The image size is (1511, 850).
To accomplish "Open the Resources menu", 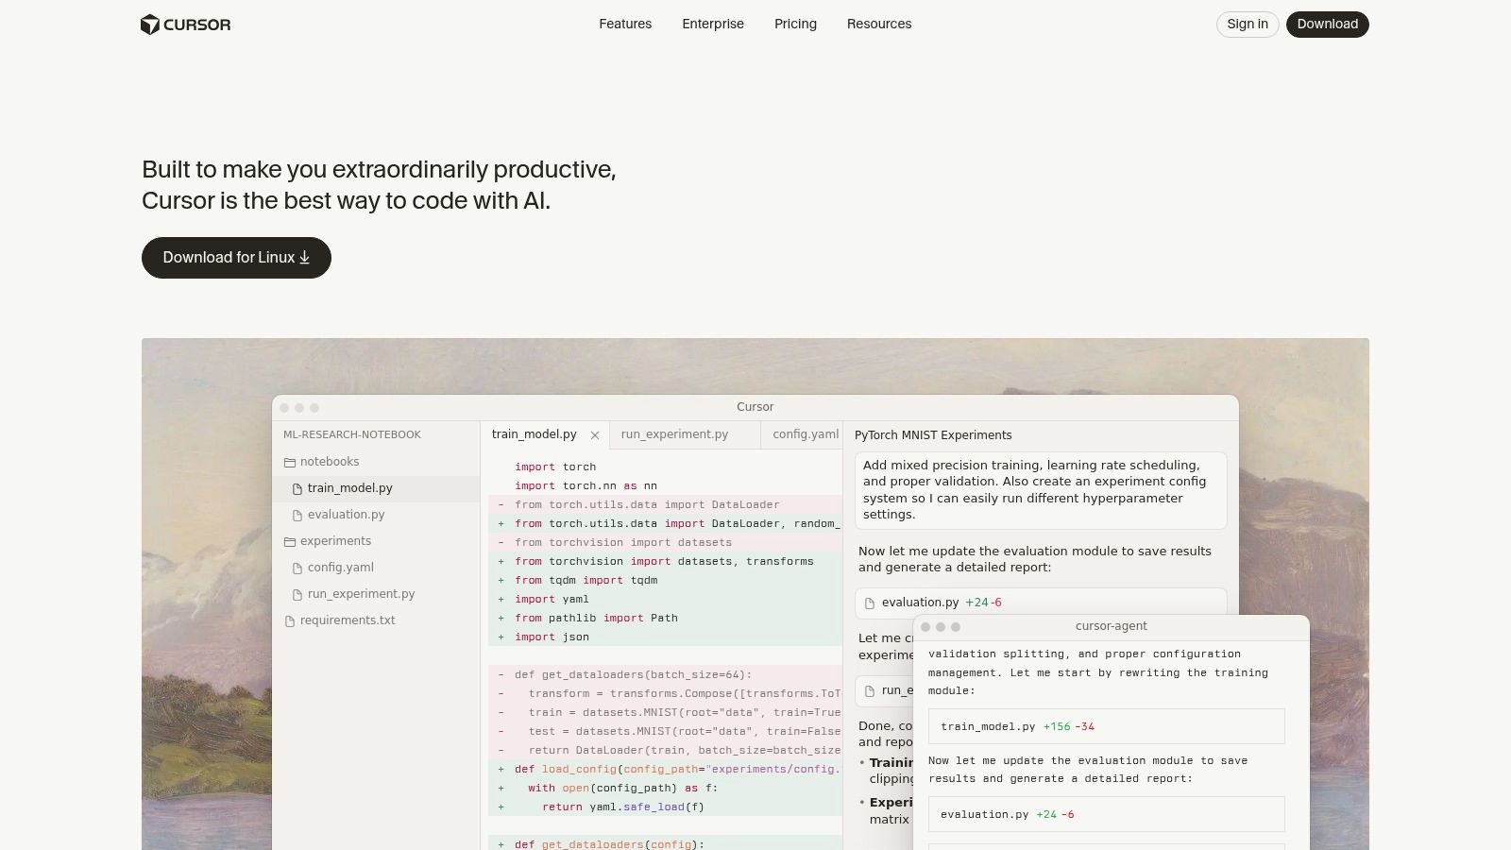I will pyautogui.click(x=878, y=24).
